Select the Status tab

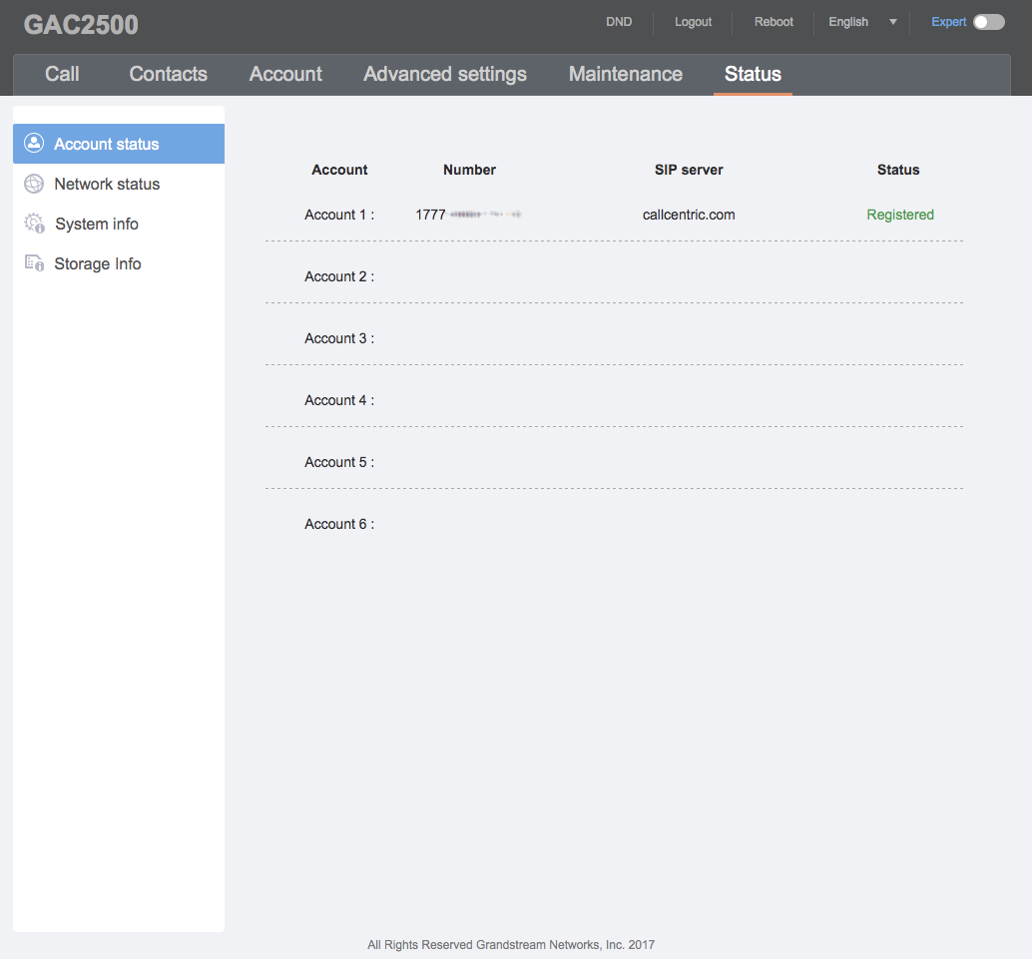coord(753,74)
